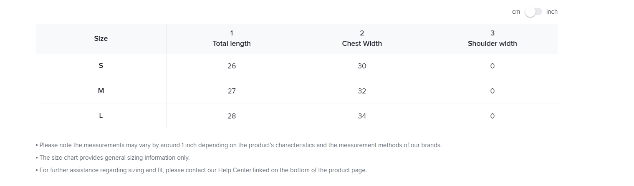Select the S size row label
Image resolution: width=634 pixels, height=186 pixels.
pyautogui.click(x=101, y=65)
